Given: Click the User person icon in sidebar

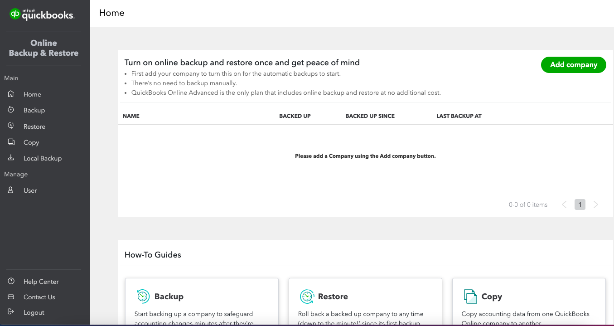Looking at the screenshot, I should (11, 190).
